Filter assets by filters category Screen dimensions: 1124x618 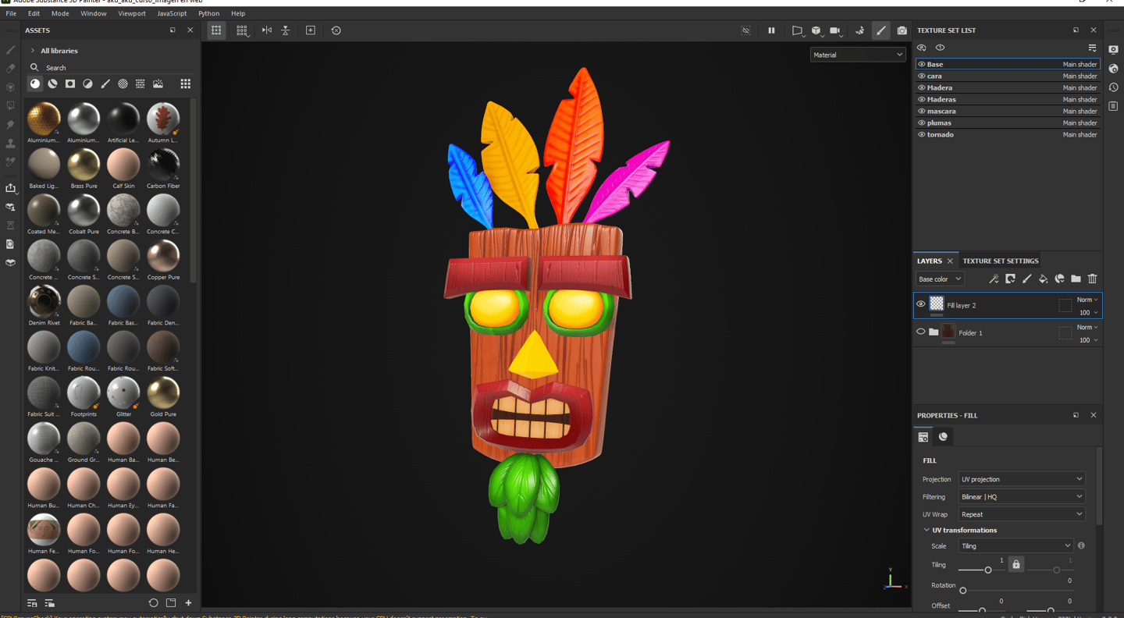click(87, 83)
